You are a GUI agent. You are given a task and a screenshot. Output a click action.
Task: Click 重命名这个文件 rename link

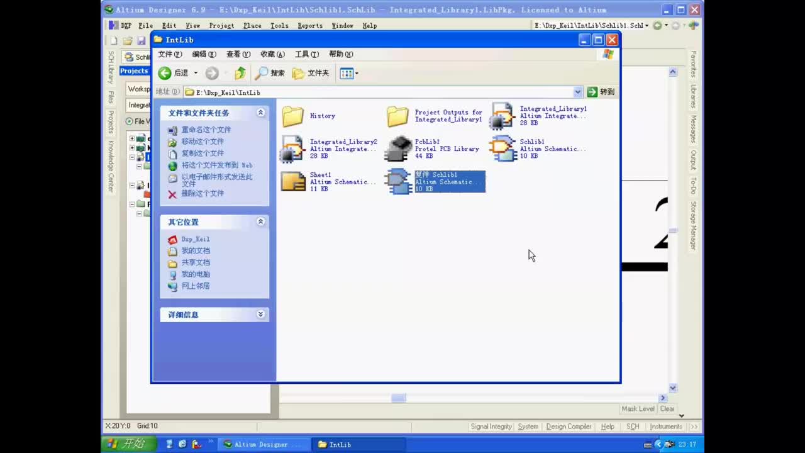pos(206,130)
